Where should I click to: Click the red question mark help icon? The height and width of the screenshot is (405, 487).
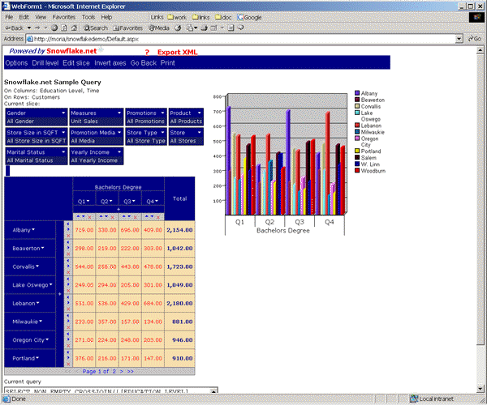click(x=147, y=53)
